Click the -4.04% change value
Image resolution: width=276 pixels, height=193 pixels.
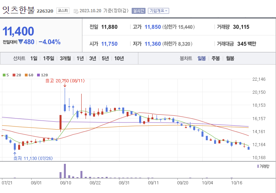tap(50, 42)
